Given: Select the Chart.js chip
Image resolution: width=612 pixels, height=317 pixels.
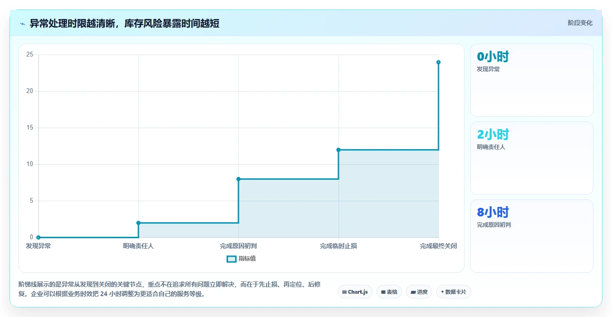Looking at the screenshot, I should (x=355, y=292).
